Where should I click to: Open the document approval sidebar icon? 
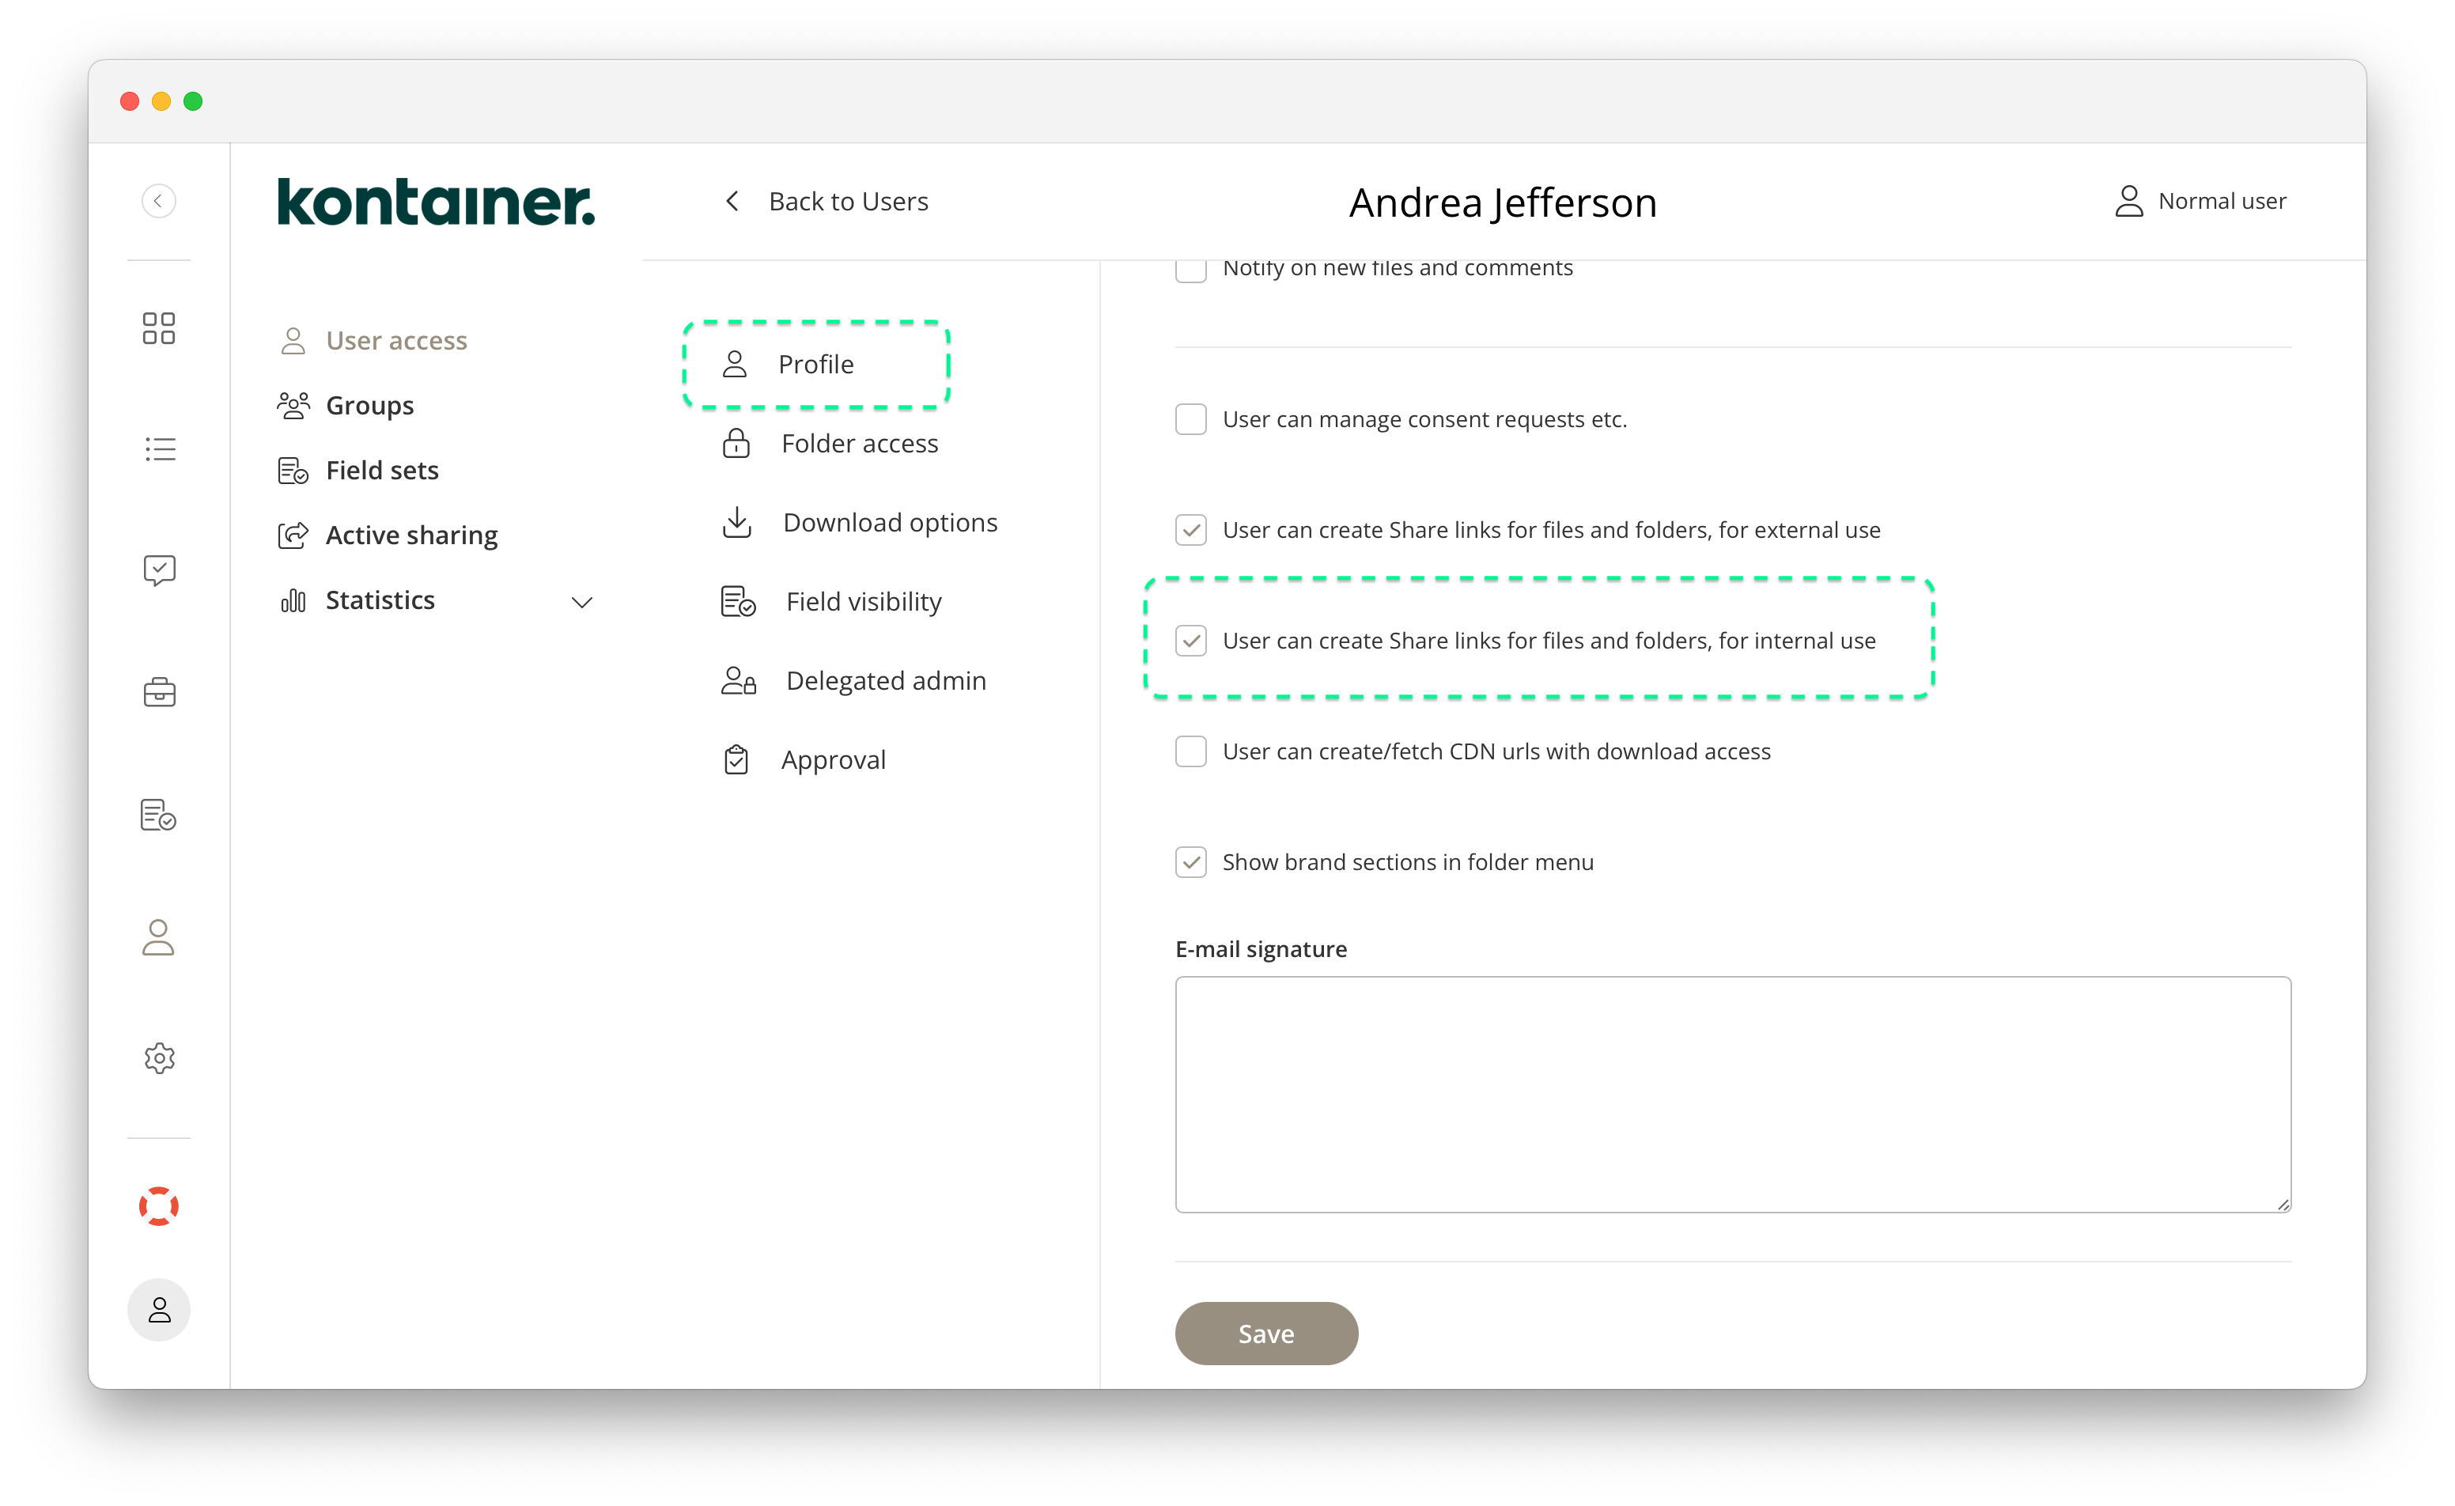coord(158,814)
